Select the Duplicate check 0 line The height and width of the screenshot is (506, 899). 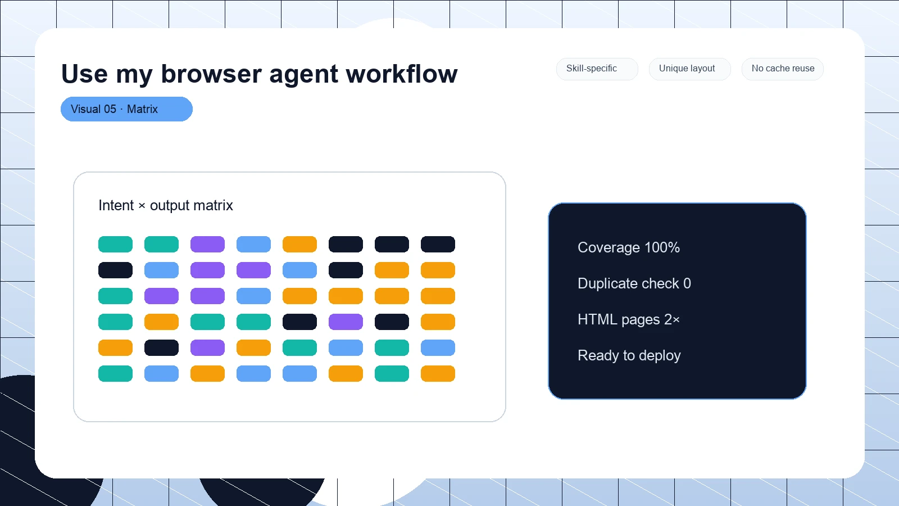click(634, 283)
